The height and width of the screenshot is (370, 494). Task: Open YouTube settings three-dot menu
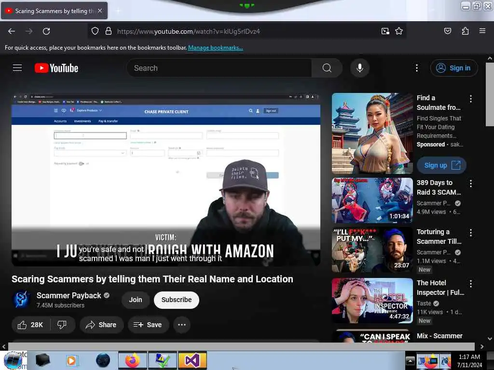pos(416,68)
